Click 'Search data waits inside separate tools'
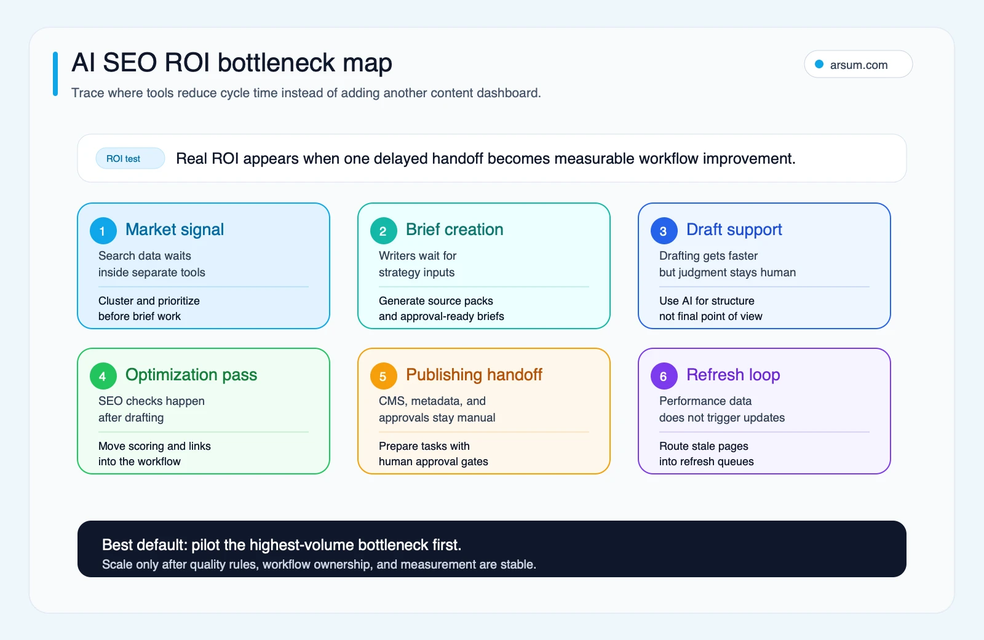 coord(152,264)
